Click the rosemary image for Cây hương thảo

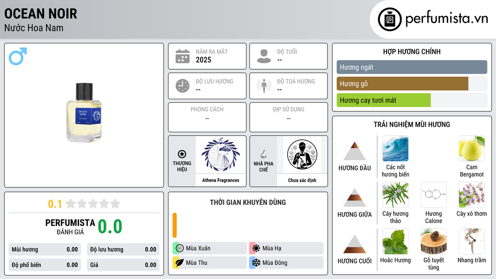[x=395, y=195]
